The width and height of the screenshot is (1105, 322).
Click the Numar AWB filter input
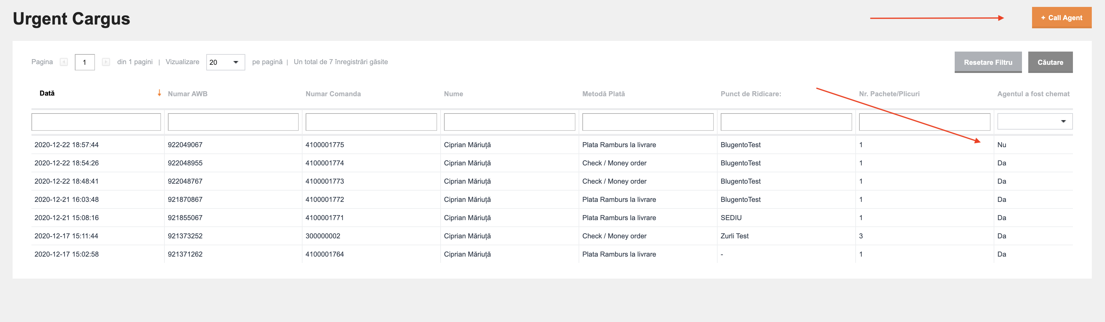tap(233, 122)
